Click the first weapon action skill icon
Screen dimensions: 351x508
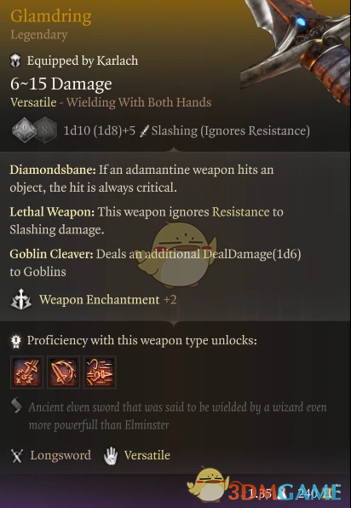[x=27, y=372]
